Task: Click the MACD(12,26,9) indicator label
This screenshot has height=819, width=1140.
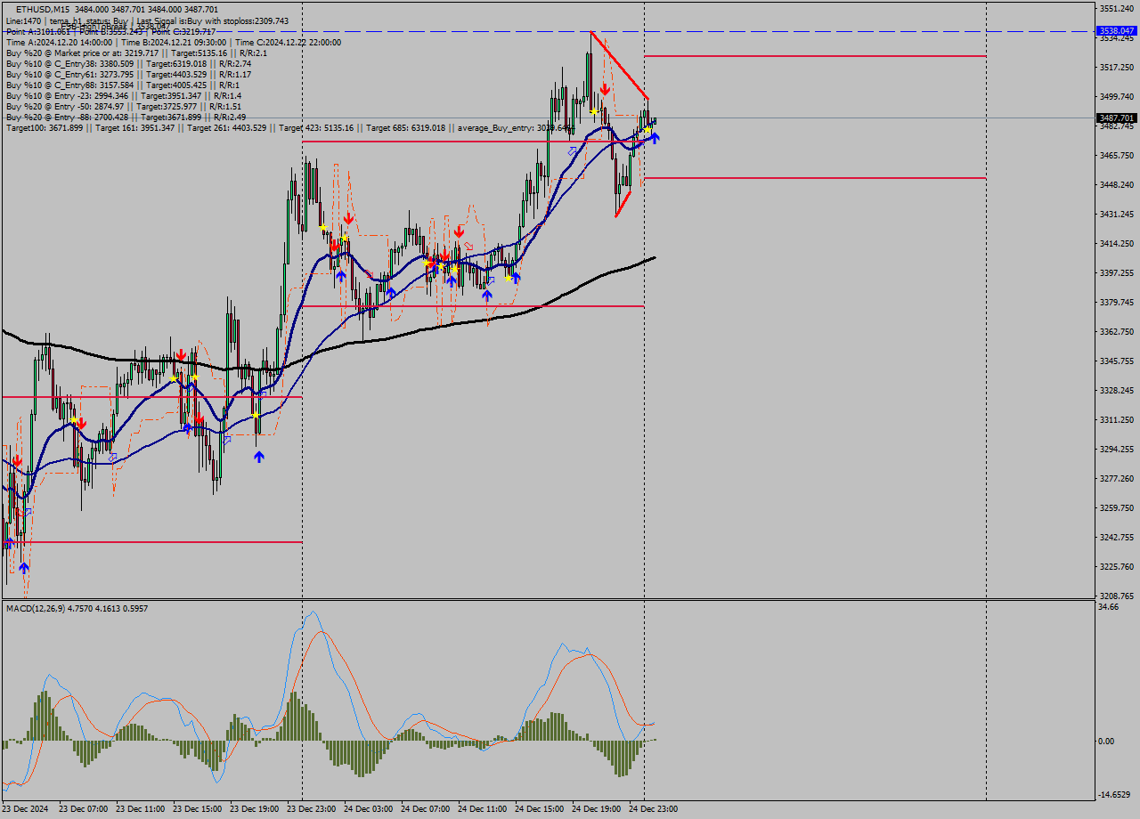Action: coord(77,608)
